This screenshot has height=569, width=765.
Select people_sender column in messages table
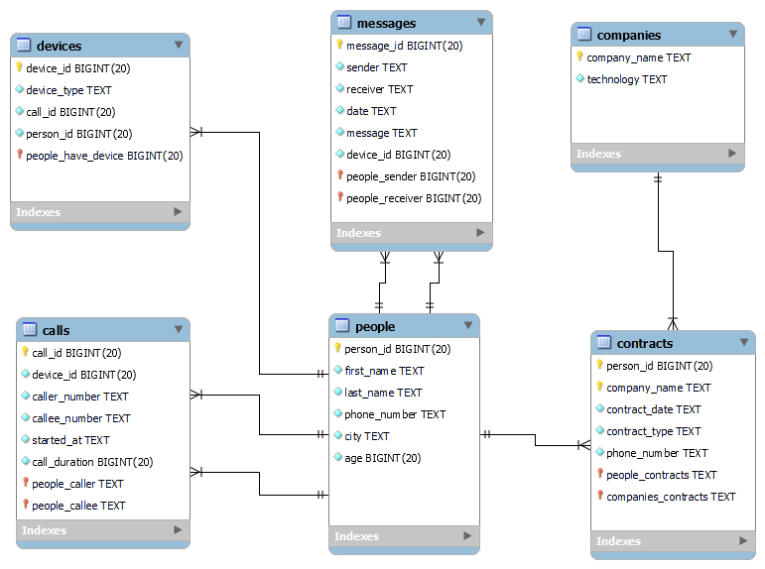point(410,176)
